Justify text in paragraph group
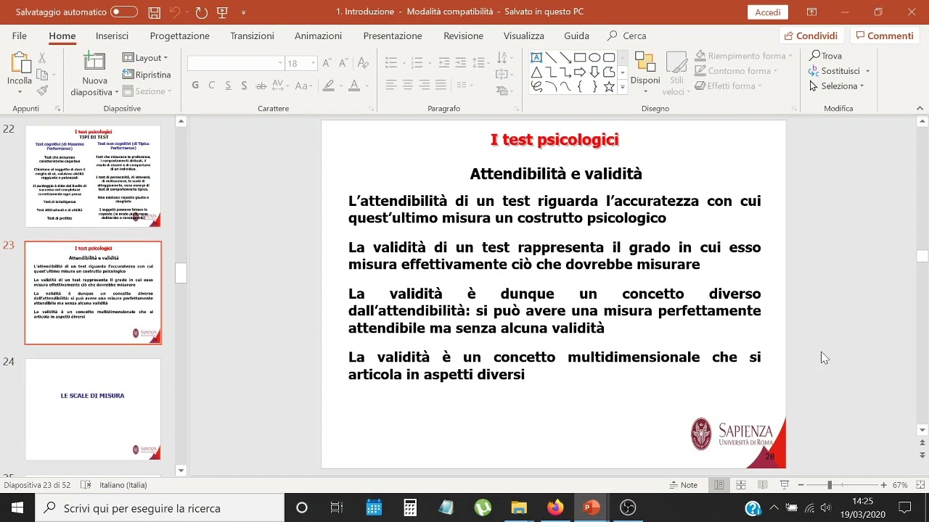929x522 pixels. pos(441,86)
